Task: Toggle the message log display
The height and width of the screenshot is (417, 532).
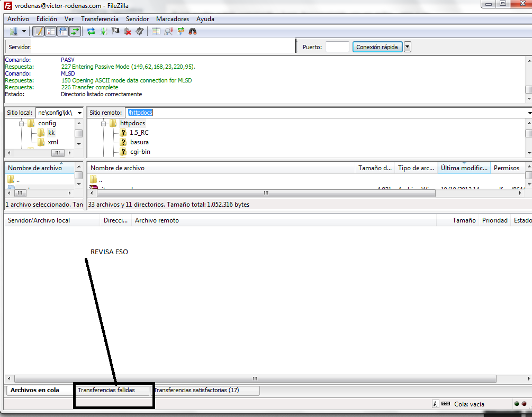Action: point(39,32)
